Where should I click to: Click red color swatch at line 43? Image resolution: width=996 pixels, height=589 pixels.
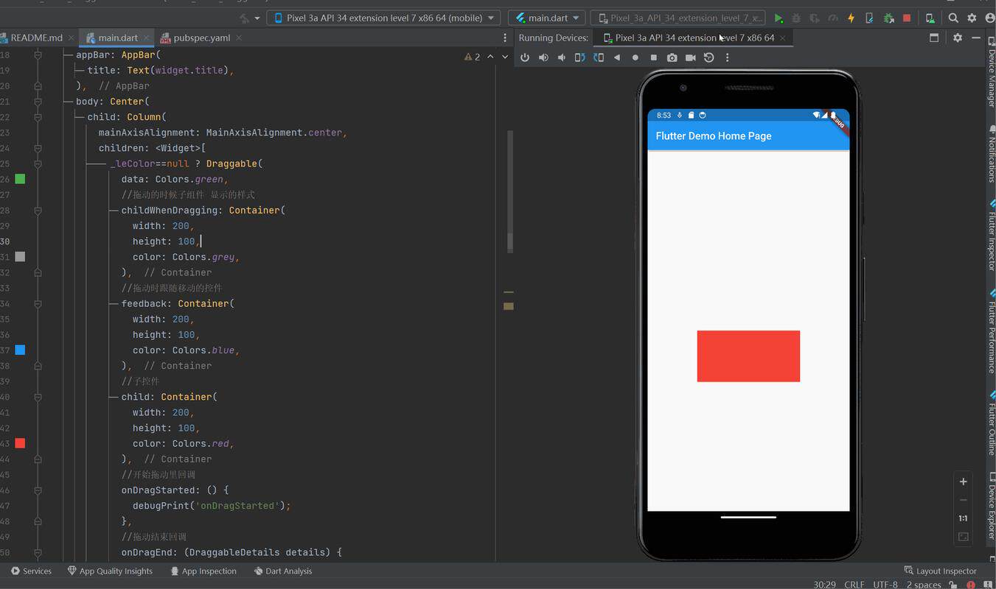coord(20,443)
